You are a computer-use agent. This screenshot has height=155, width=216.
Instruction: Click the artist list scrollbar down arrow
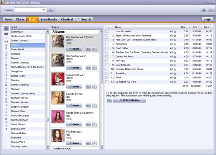(47, 147)
